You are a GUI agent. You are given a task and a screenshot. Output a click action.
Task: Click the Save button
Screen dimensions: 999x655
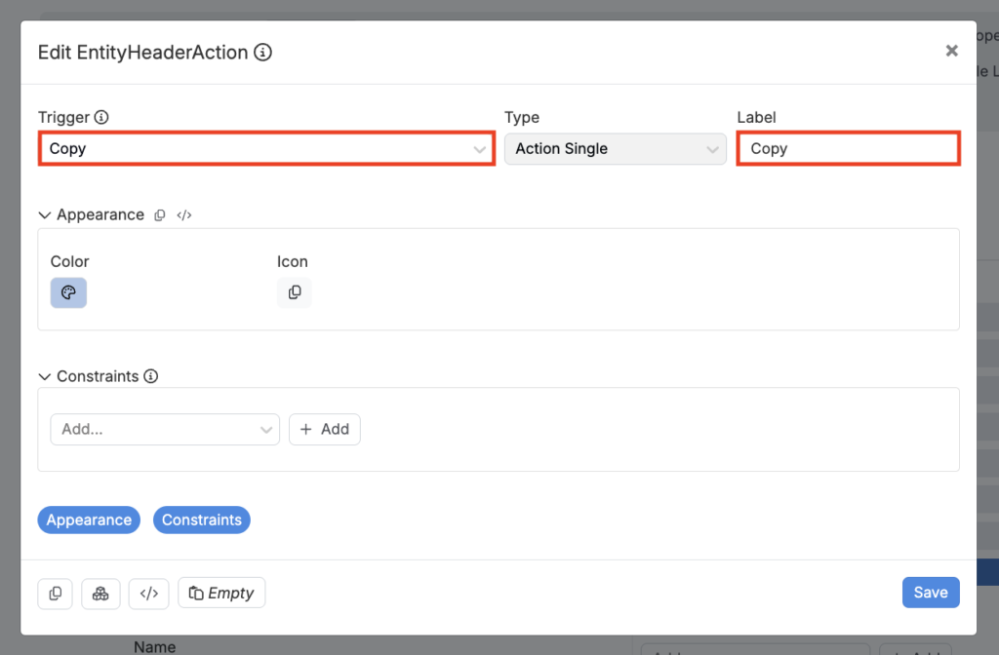pos(931,593)
